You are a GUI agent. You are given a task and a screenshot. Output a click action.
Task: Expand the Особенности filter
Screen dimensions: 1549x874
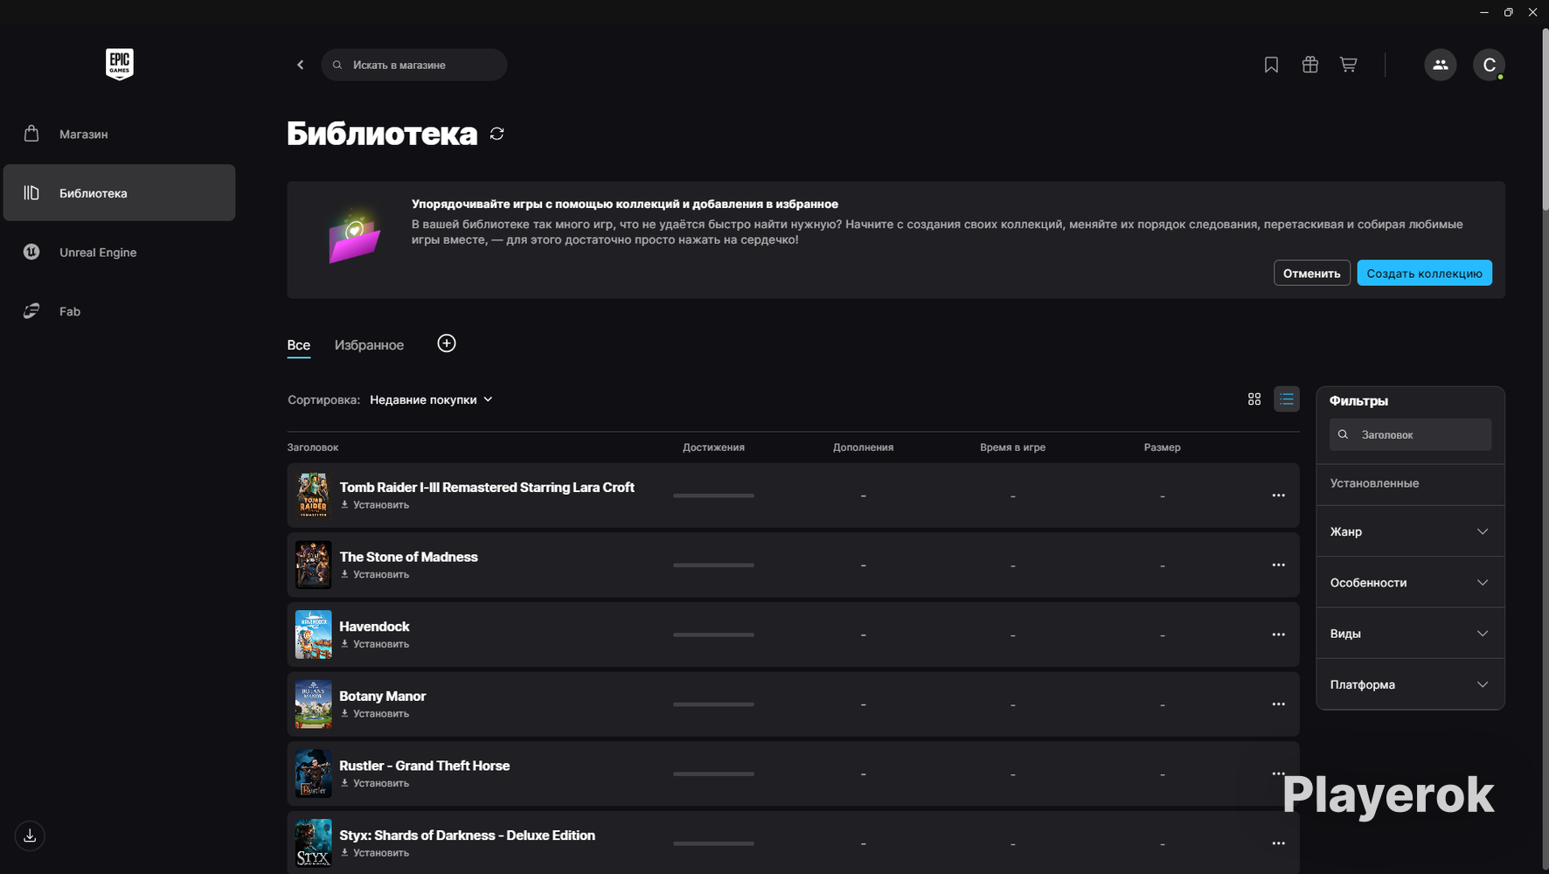pyautogui.click(x=1410, y=582)
